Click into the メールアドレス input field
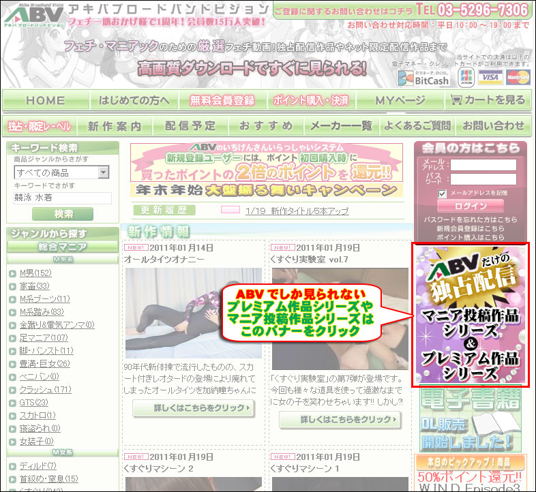The height and width of the screenshot is (492, 536). (483, 165)
